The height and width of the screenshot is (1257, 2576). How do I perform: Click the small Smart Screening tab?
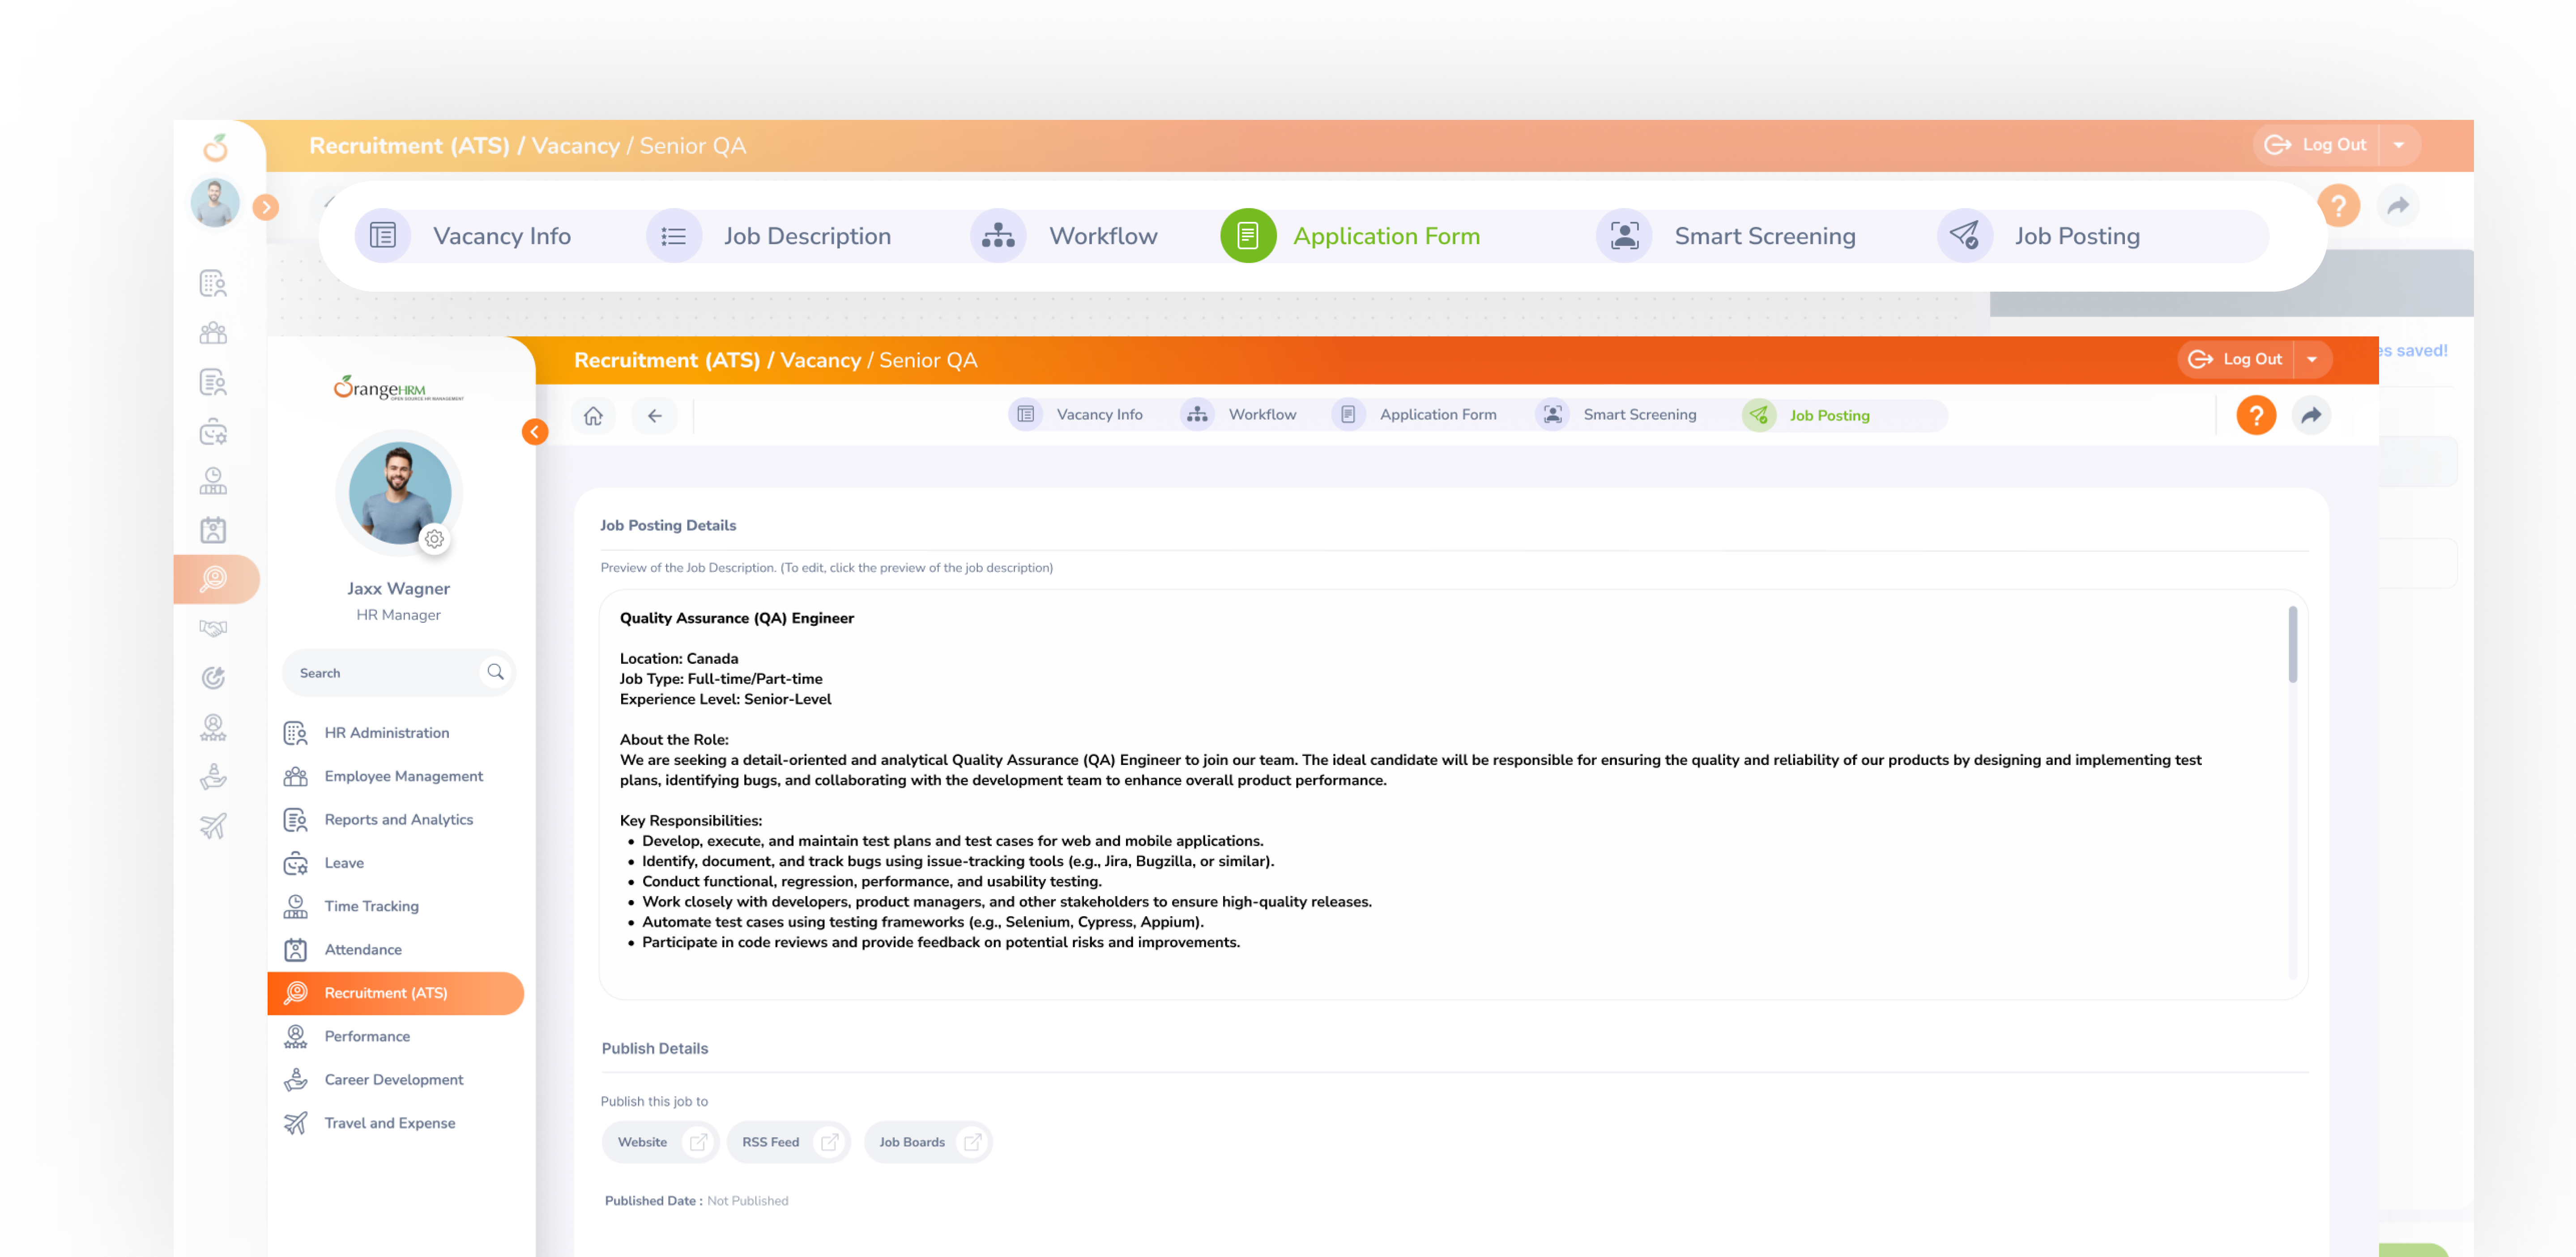pos(1617,415)
